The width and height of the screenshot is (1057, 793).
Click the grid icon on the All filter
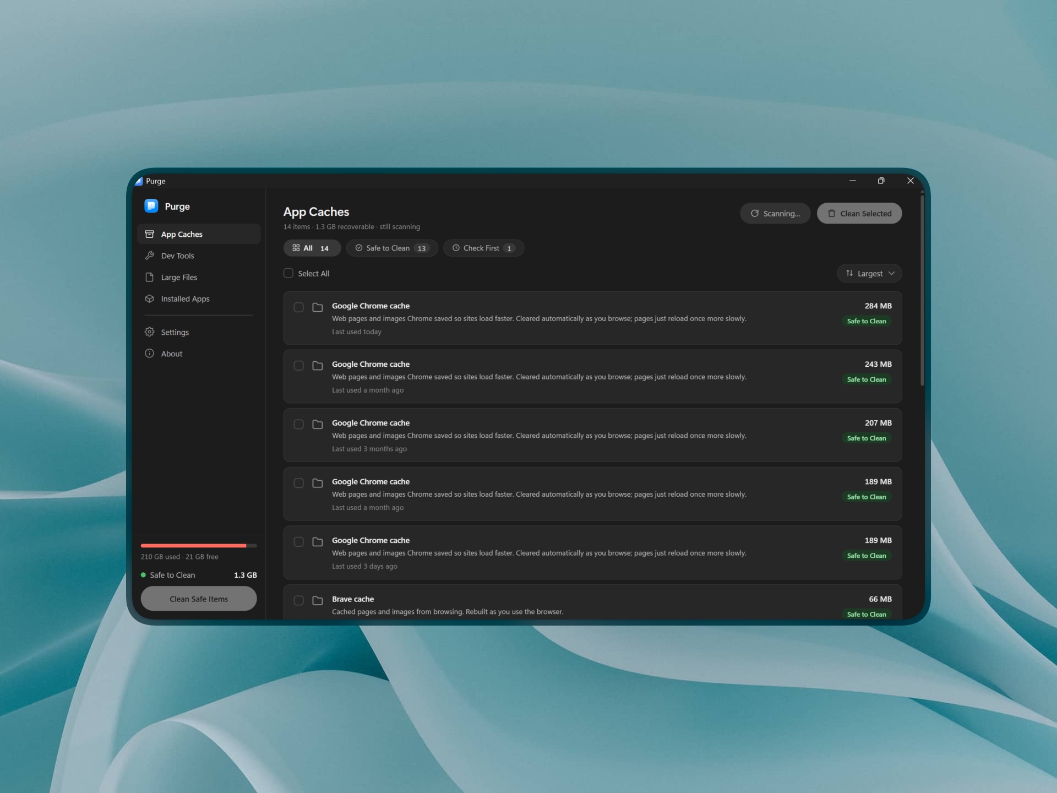point(296,248)
